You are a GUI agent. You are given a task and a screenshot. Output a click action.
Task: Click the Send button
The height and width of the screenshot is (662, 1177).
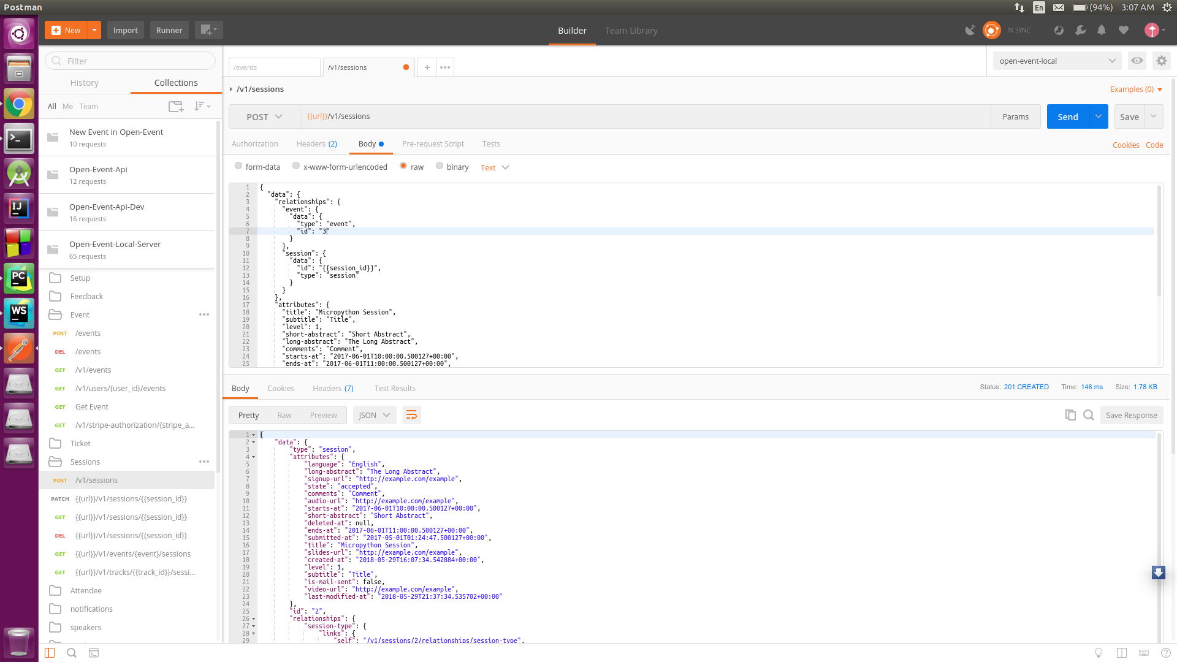tap(1068, 116)
